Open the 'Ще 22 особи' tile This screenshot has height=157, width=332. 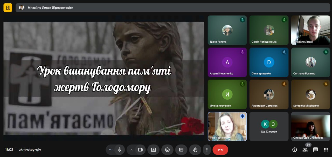coord(269,127)
